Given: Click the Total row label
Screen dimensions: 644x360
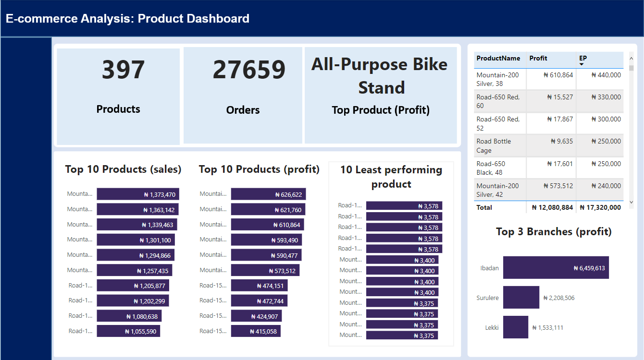Looking at the screenshot, I should tap(484, 207).
